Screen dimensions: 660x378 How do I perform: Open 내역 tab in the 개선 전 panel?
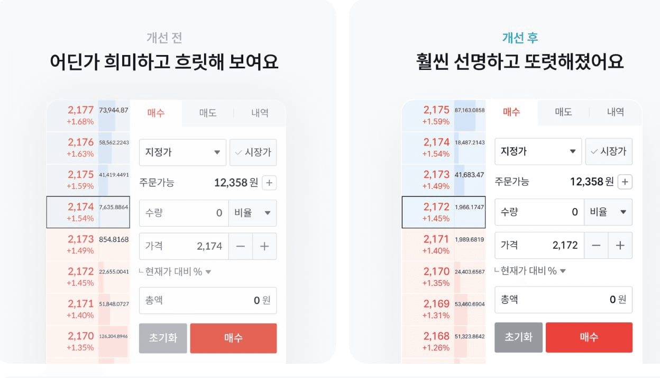tap(260, 113)
